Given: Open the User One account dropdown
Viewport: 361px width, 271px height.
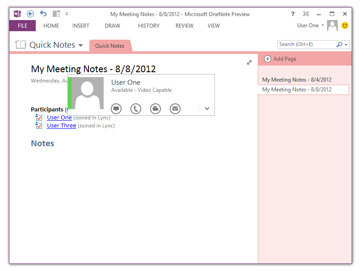Looking at the screenshot, I should [311, 25].
